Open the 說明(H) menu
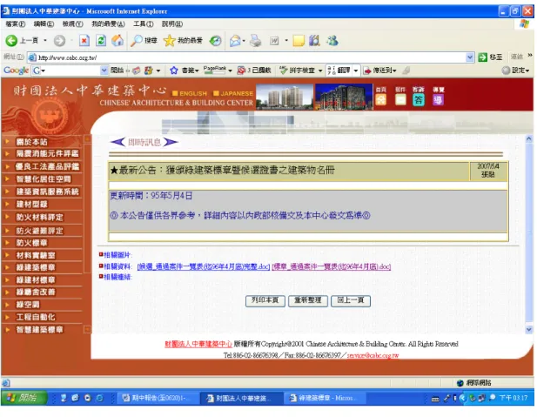 click(172, 24)
